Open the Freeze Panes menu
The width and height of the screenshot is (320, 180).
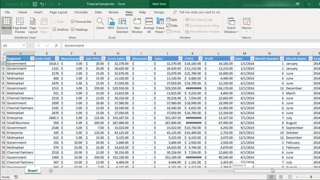(x=160, y=25)
